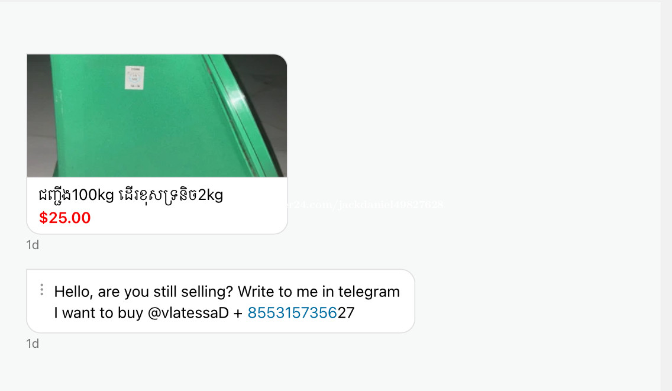
Task: Click the white product card area beside the price
Action: pos(189,218)
